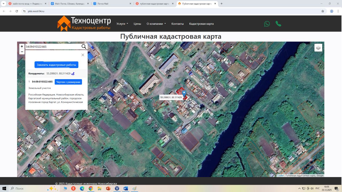The height and width of the screenshot is (192, 342).
Task: Click the green phone call icon
Action: tap(278, 24)
